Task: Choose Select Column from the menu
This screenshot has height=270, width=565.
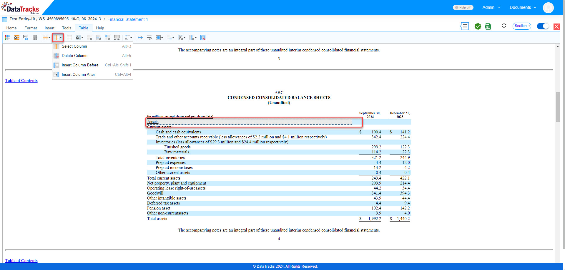Action: (x=92, y=46)
